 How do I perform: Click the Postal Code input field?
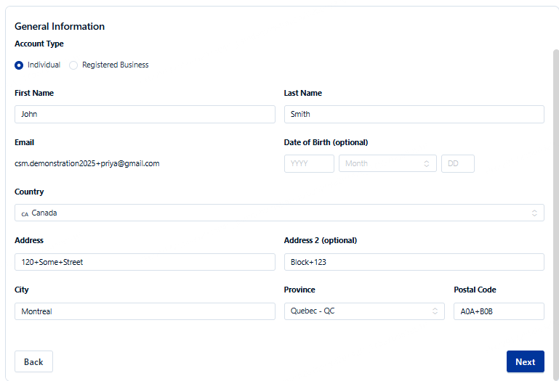(x=499, y=311)
